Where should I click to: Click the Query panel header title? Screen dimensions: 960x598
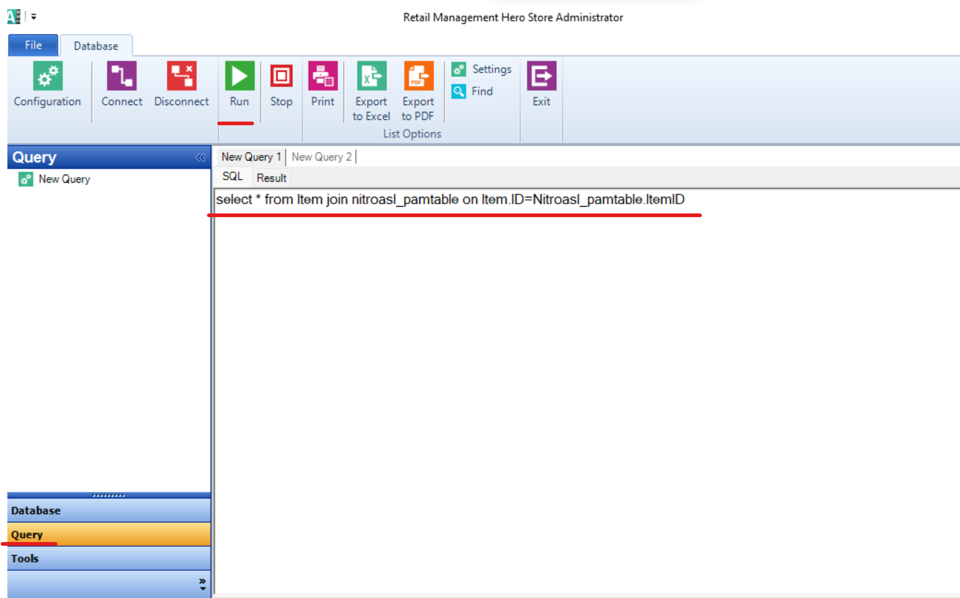[34, 157]
